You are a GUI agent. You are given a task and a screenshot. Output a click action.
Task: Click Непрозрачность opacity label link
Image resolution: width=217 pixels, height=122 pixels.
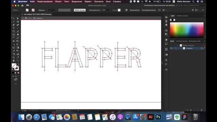pyautogui.click(x=95, y=10)
